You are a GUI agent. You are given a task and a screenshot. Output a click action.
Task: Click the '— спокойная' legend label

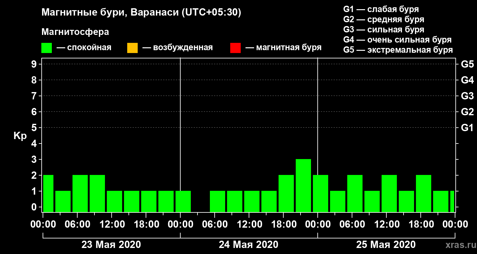click(x=84, y=48)
